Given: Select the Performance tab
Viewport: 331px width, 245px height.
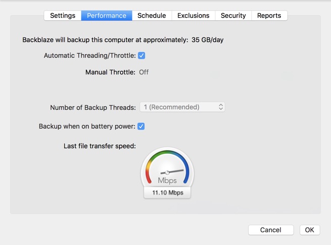Looking at the screenshot, I should pyautogui.click(x=107, y=16).
